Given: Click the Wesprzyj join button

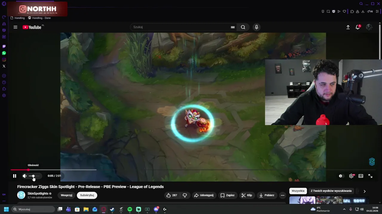Looking at the screenshot, I should (x=67, y=195).
